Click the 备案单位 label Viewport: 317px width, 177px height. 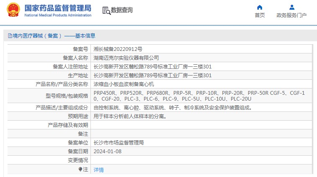click(78, 142)
